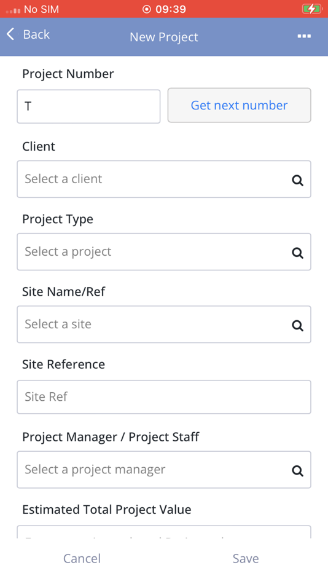Tap the back chevron arrow icon
328x584 pixels.
pyautogui.click(x=10, y=34)
